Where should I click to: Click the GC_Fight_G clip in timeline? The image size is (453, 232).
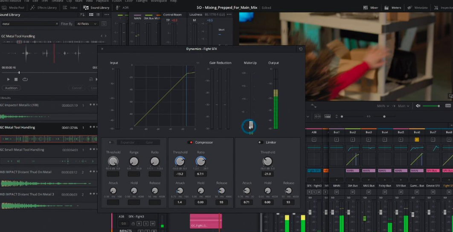[206, 221]
